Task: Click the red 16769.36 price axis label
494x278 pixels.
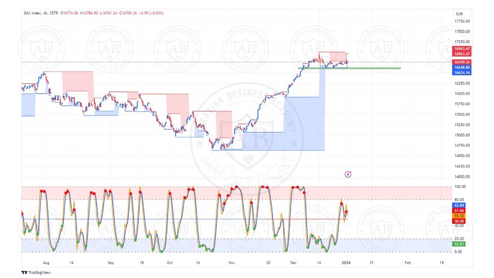Action: click(462, 62)
